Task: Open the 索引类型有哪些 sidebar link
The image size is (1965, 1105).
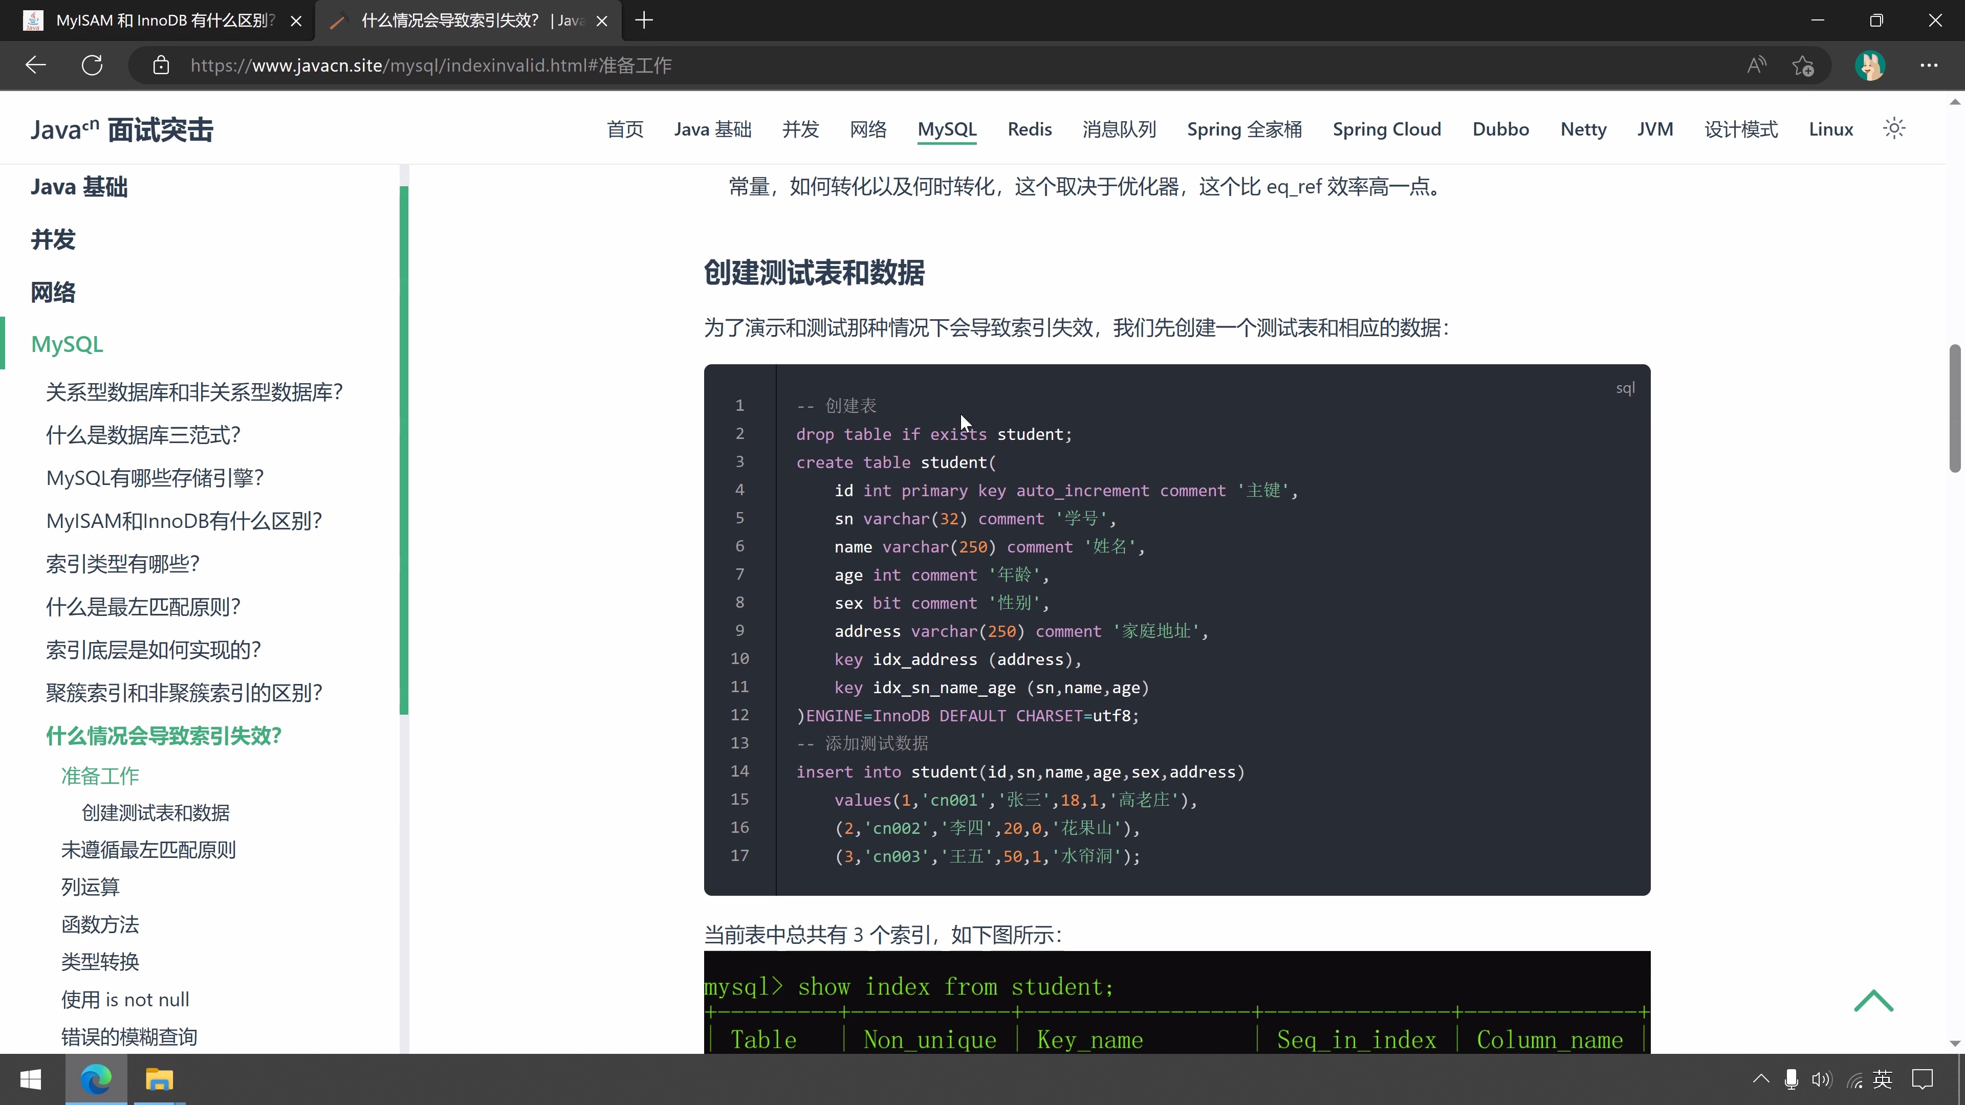Action: pos(122,564)
